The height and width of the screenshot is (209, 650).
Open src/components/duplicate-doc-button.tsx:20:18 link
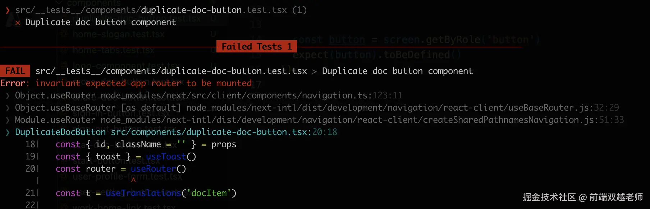tap(224, 132)
